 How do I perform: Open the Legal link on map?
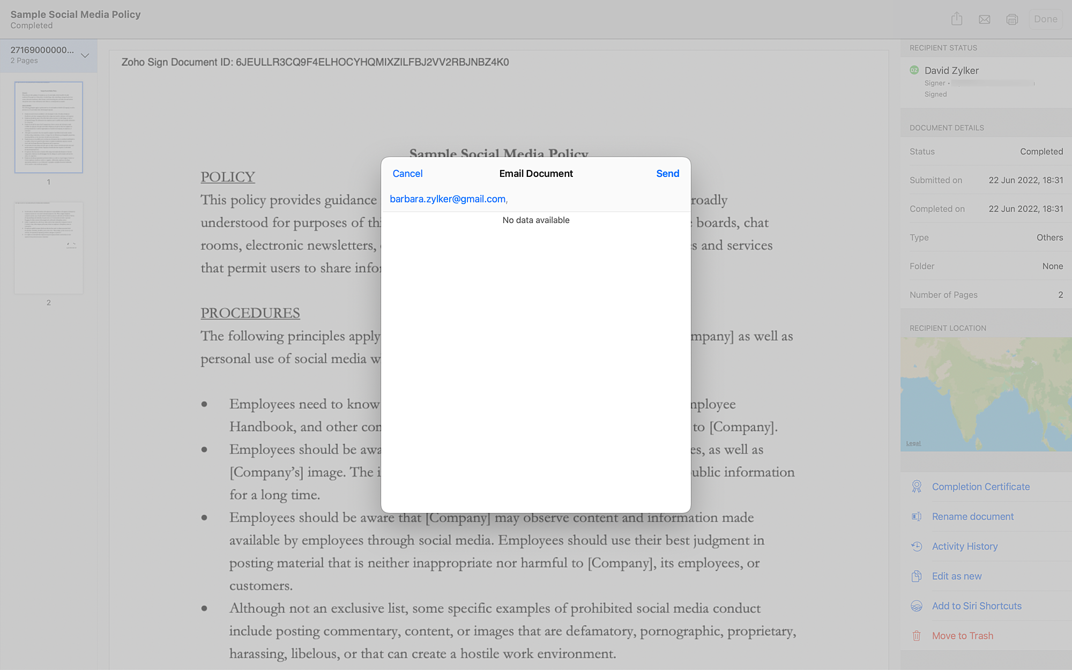point(913,443)
